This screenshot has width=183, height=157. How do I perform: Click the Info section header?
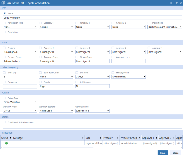(91, 8)
